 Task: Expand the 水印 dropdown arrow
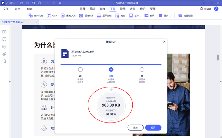pyautogui.click(x=141, y=17)
